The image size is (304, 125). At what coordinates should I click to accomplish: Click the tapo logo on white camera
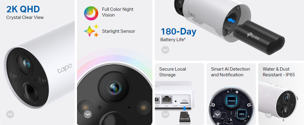coord(64,68)
